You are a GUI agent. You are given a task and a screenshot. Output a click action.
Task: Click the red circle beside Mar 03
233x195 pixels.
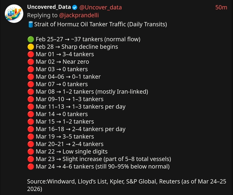(31, 69)
